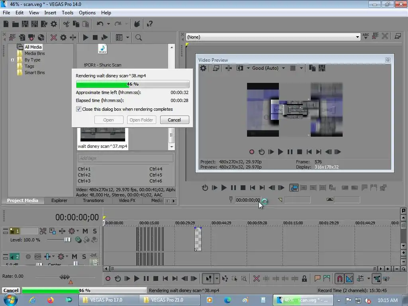Open Overlays dropdown arrow in Video Preview
Screen dimensions: 408x306
(x=301, y=68)
